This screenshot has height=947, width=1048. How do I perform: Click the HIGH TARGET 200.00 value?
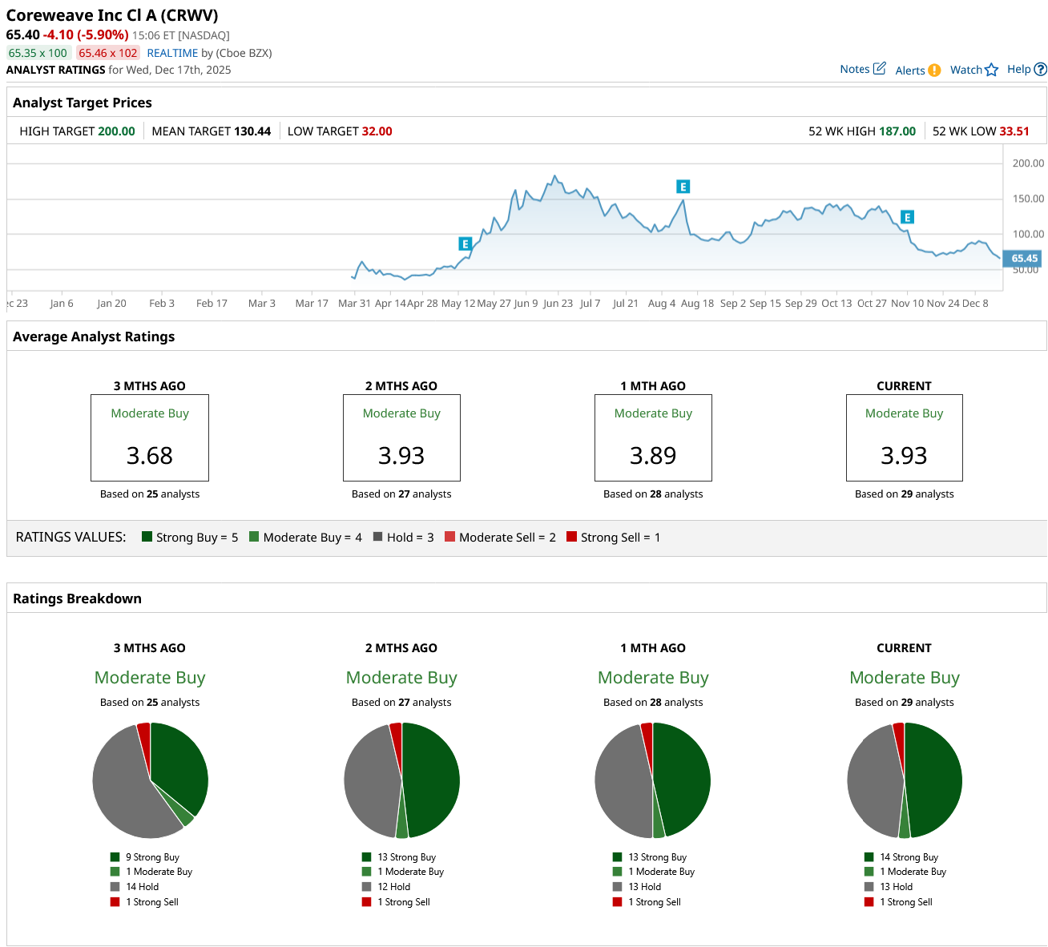click(117, 131)
